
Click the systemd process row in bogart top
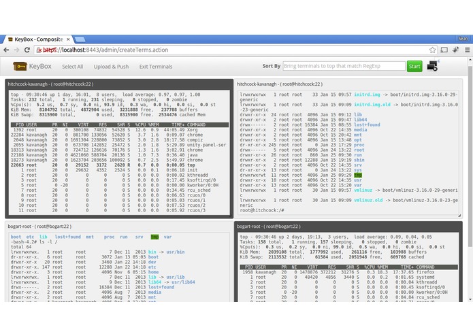(348, 277)
